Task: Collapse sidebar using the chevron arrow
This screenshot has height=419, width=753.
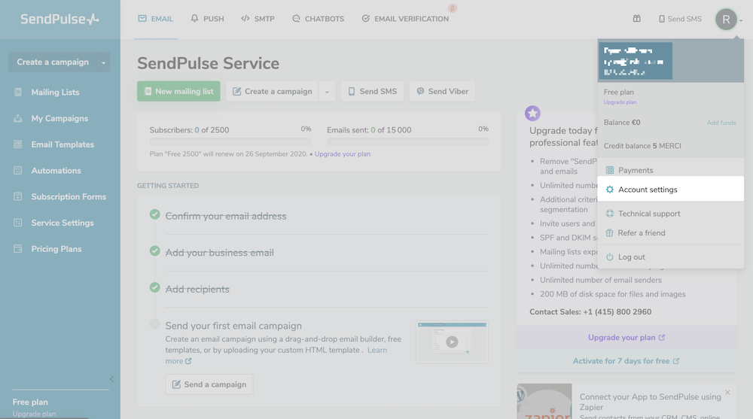Action: point(111,379)
